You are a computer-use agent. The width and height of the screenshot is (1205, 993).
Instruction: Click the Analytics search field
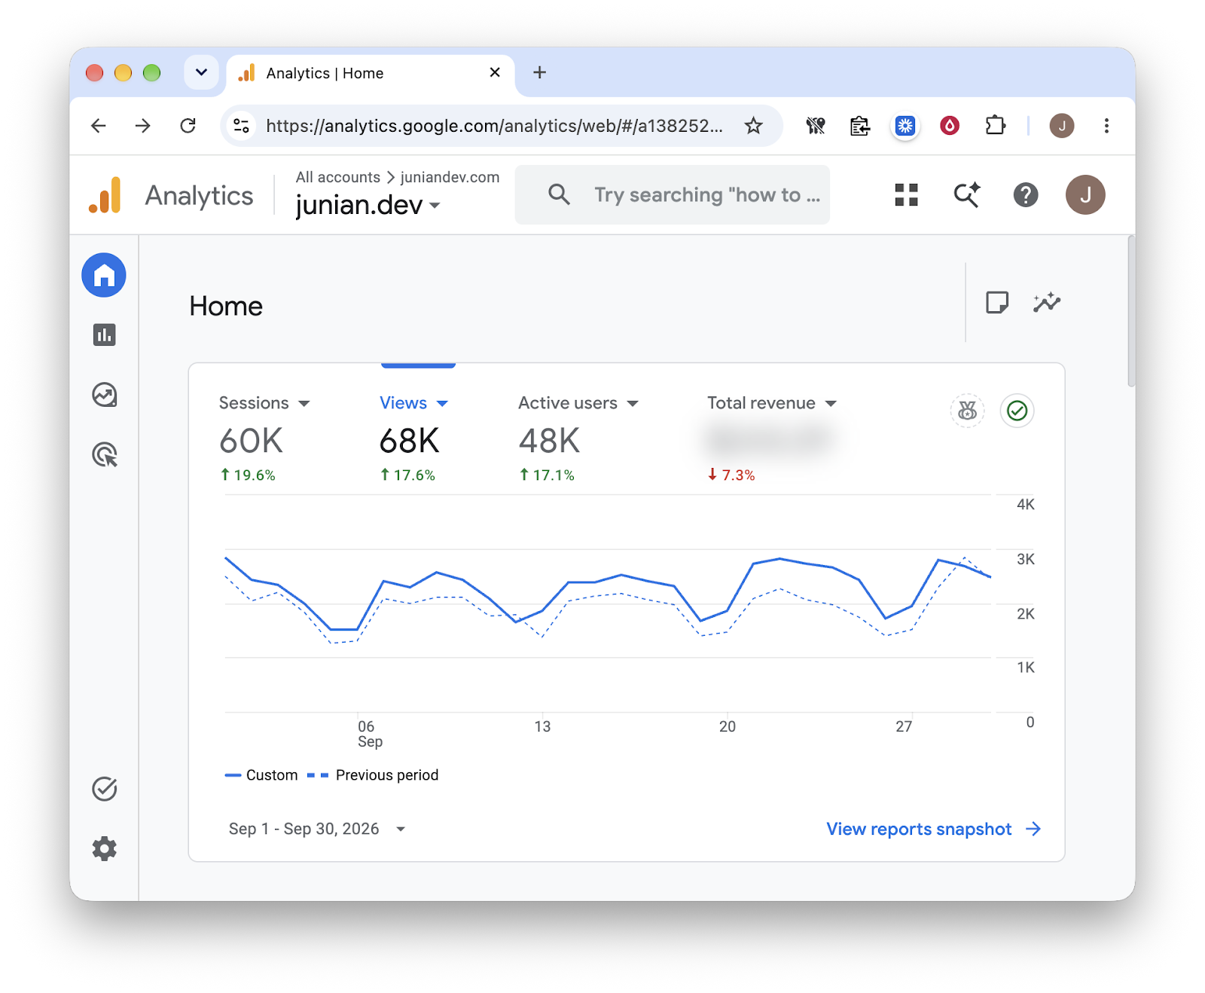pos(672,194)
